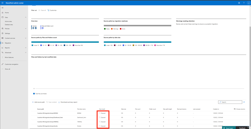The height and width of the screenshot is (129, 251).
Task: Click the filter icon beside search box
Action: point(244,102)
